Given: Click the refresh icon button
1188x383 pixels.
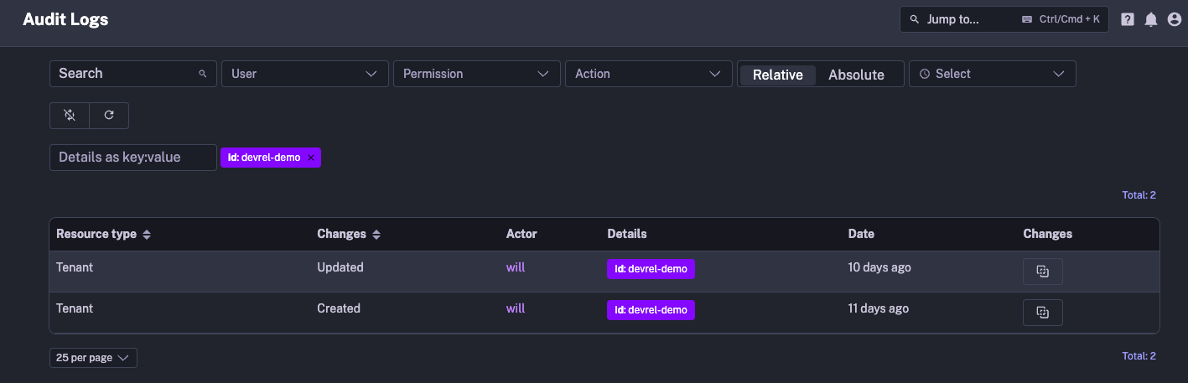Looking at the screenshot, I should [x=109, y=116].
